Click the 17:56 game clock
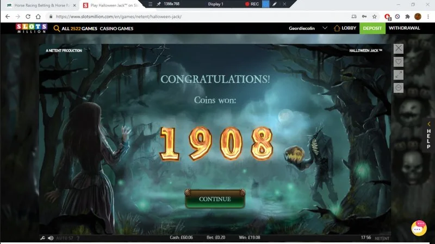 (x=366, y=237)
